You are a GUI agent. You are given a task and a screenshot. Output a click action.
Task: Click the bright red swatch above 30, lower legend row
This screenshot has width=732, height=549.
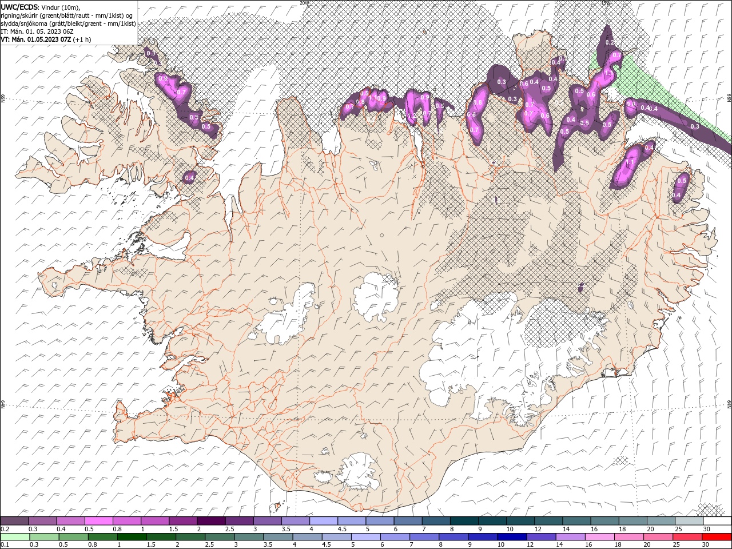[717, 536]
